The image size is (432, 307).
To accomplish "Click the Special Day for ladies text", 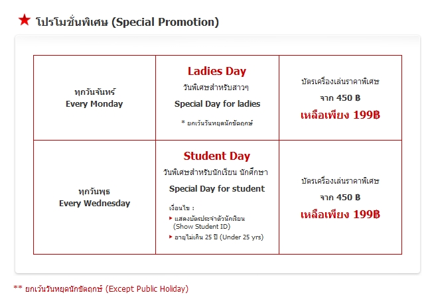I will click(x=217, y=104).
